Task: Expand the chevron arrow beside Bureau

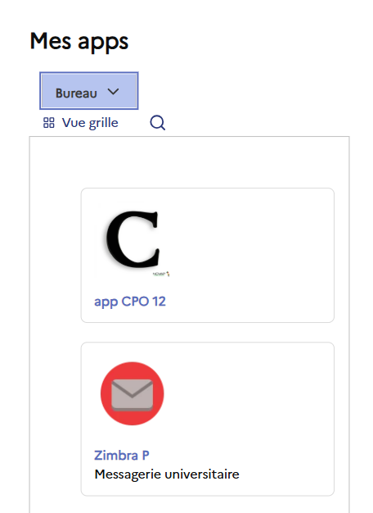Action: [114, 92]
